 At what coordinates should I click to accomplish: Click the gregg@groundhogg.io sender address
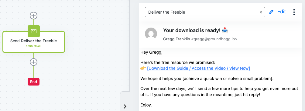coord(214,39)
